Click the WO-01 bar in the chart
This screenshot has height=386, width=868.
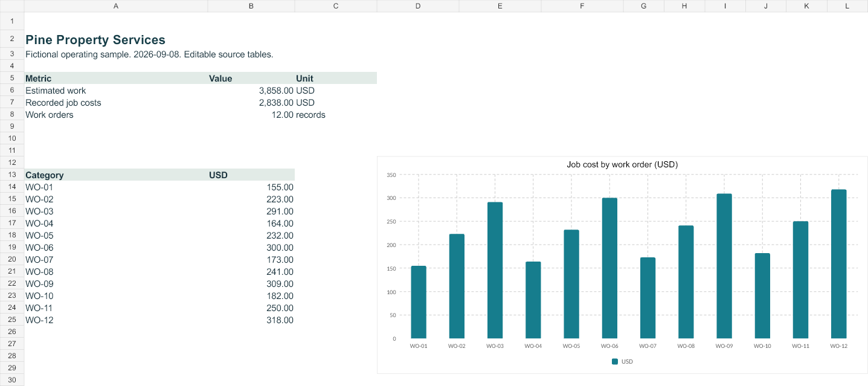[419, 302]
